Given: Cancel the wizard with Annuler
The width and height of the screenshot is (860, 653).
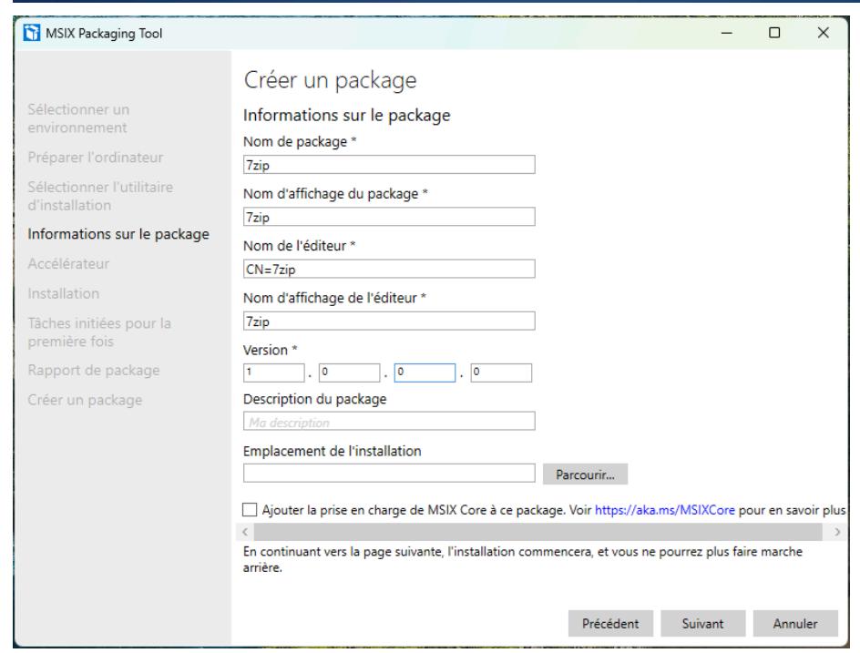Looking at the screenshot, I should coord(795,623).
